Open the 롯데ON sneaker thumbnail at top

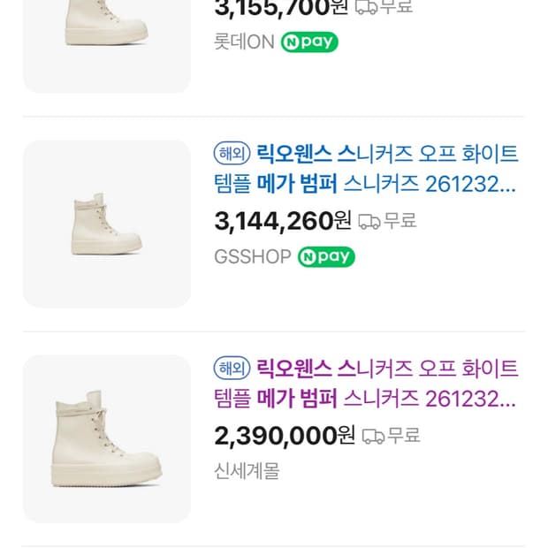coord(107,47)
